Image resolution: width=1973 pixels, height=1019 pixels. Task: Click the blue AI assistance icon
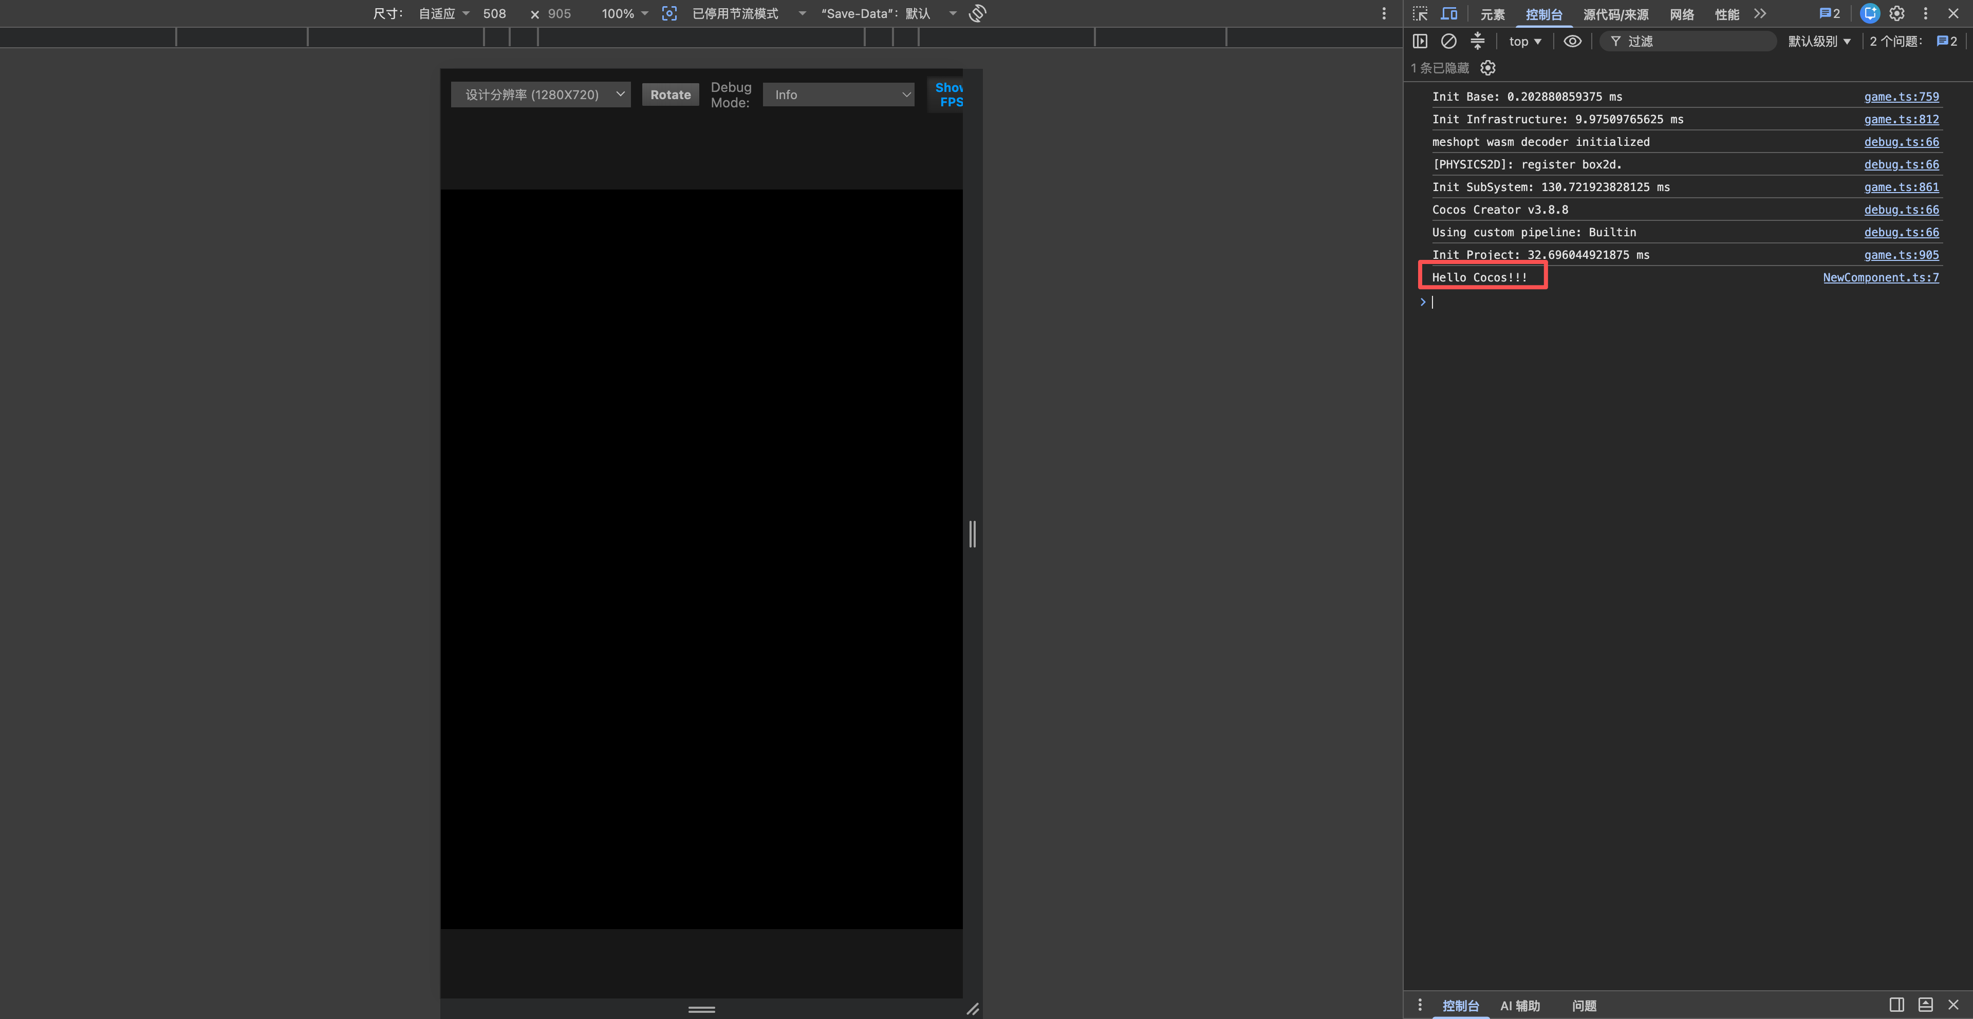click(x=1870, y=14)
